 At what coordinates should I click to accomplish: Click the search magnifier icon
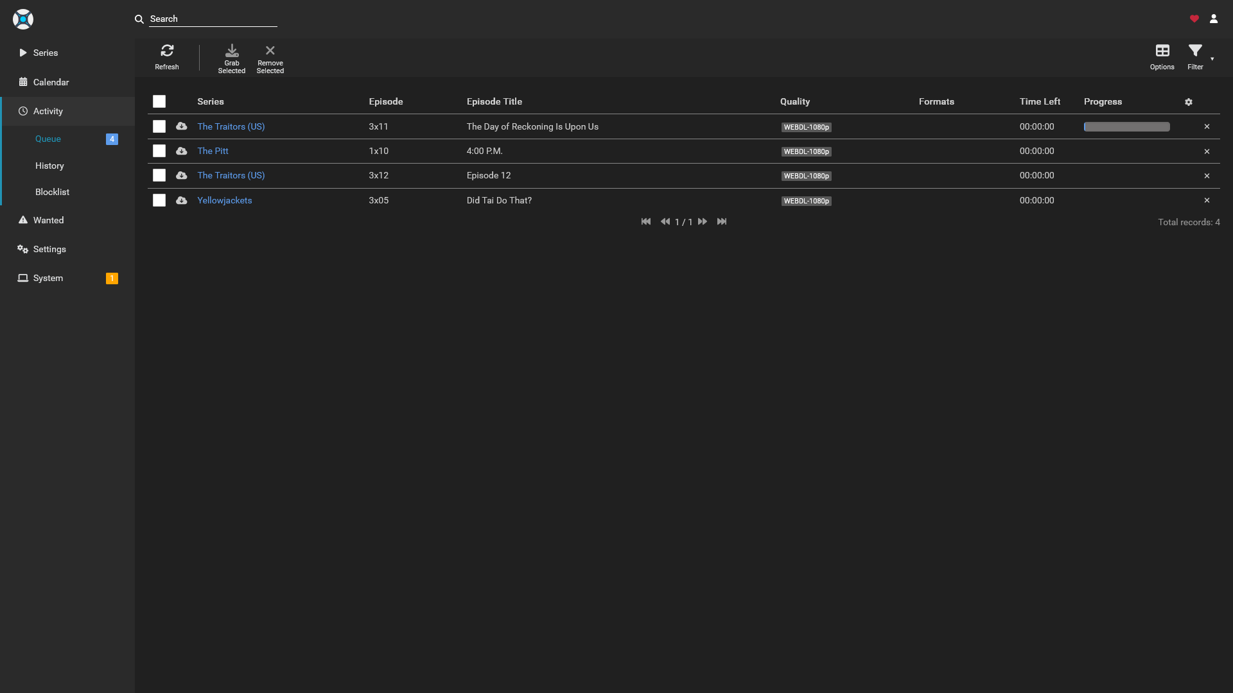click(x=139, y=19)
